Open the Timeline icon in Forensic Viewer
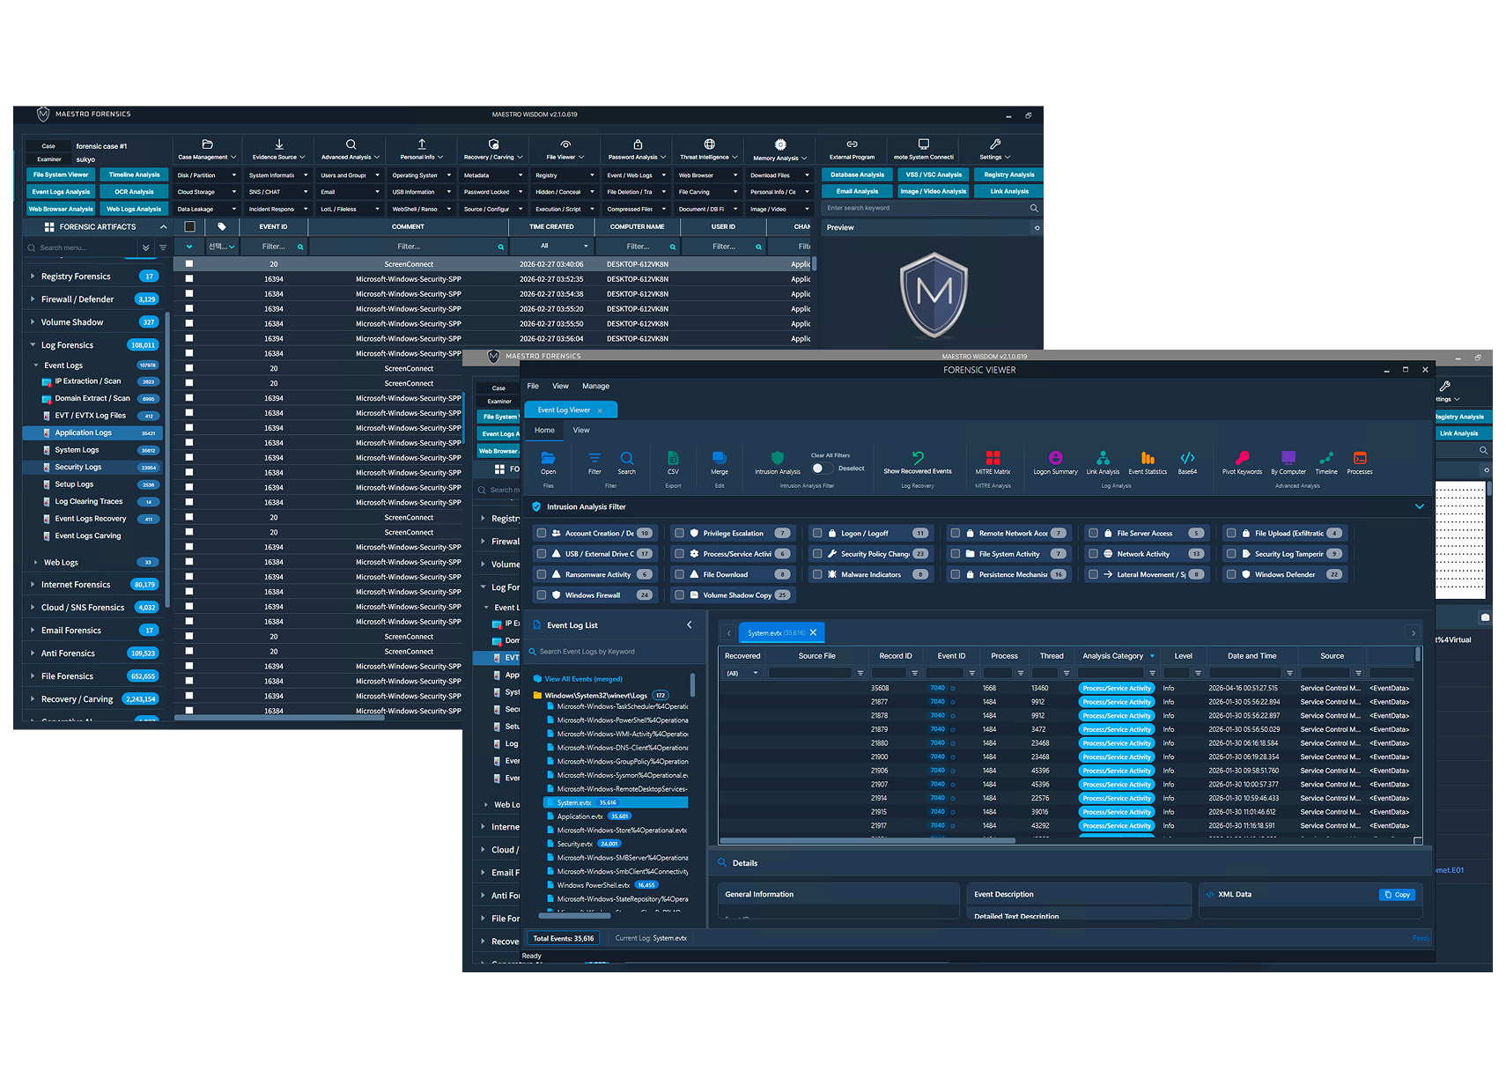The height and width of the screenshot is (1078, 1506). click(x=1326, y=458)
